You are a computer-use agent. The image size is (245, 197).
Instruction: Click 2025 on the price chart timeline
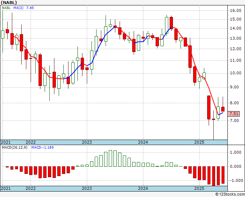199,142
